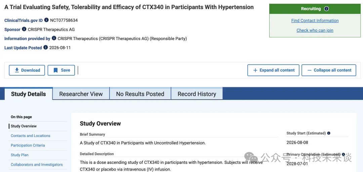Click info icon next to Information provided by
This screenshot has width=363, height=172.
coord(54,38)
